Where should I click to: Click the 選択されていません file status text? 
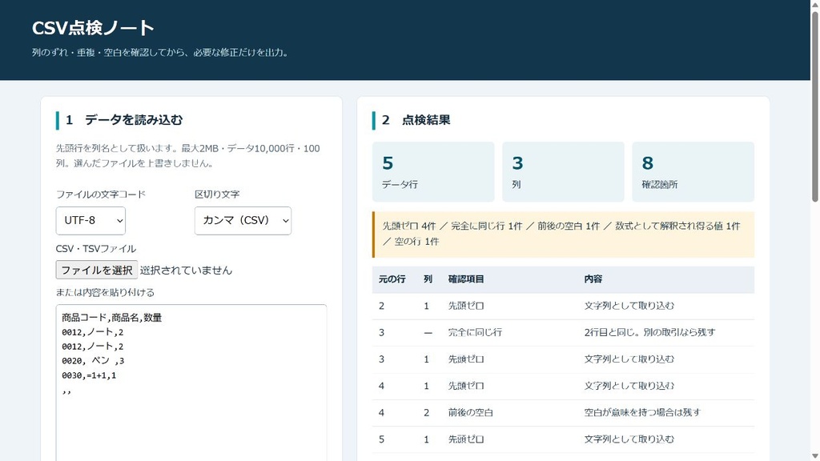(x=186, y=271)
